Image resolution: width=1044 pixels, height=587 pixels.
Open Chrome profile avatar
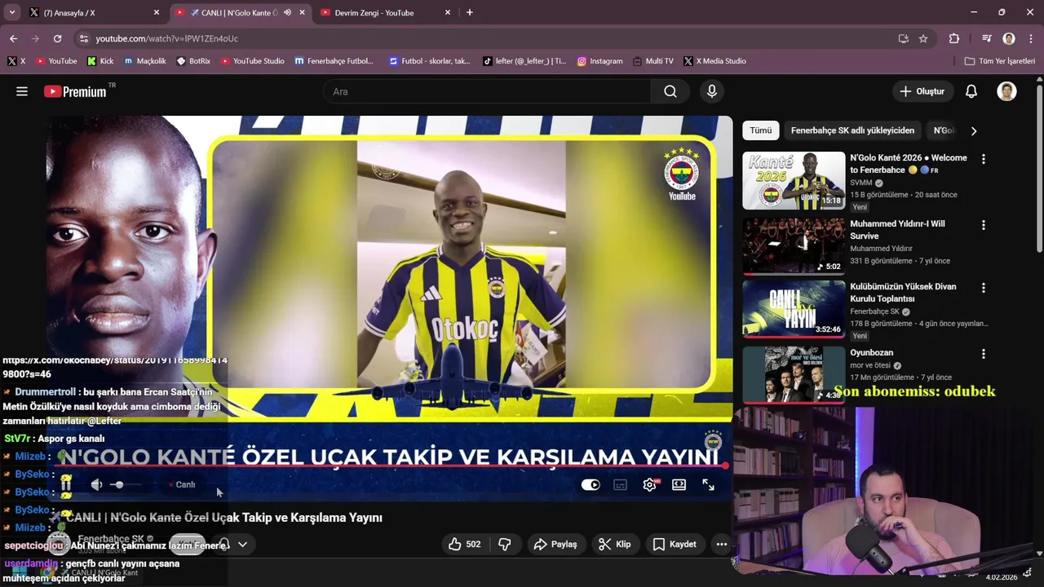pos(1009,38)
